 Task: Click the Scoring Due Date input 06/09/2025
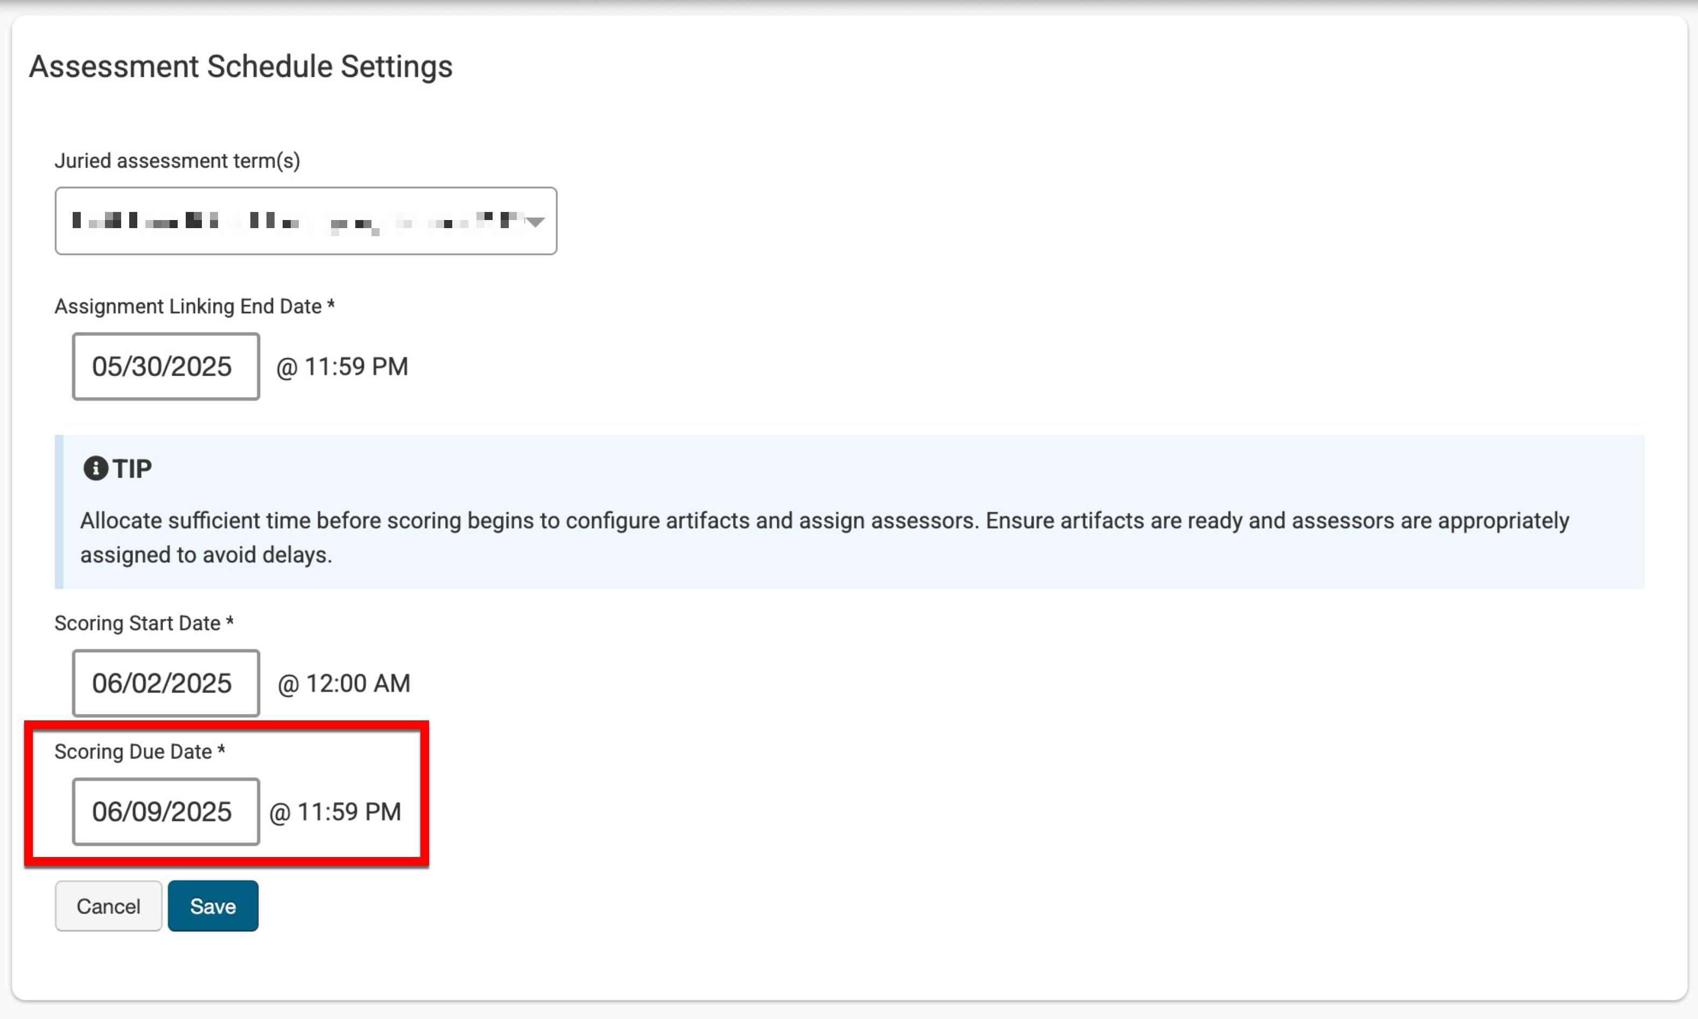pos(165,812)
